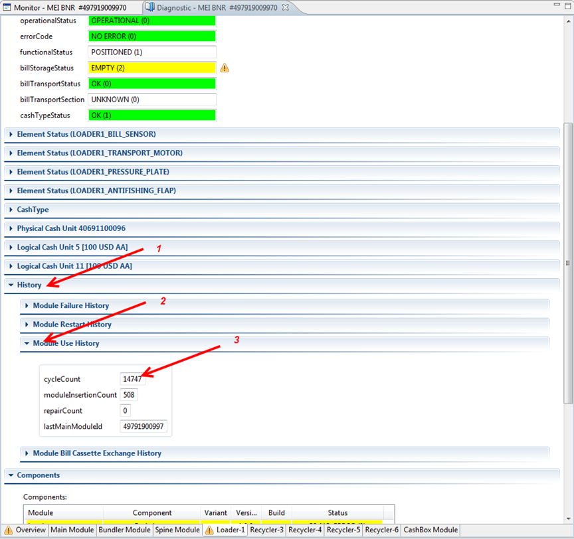Expand Physical Cash Unit 40691100096
574x539 pixels.
[x=11, y=228]
